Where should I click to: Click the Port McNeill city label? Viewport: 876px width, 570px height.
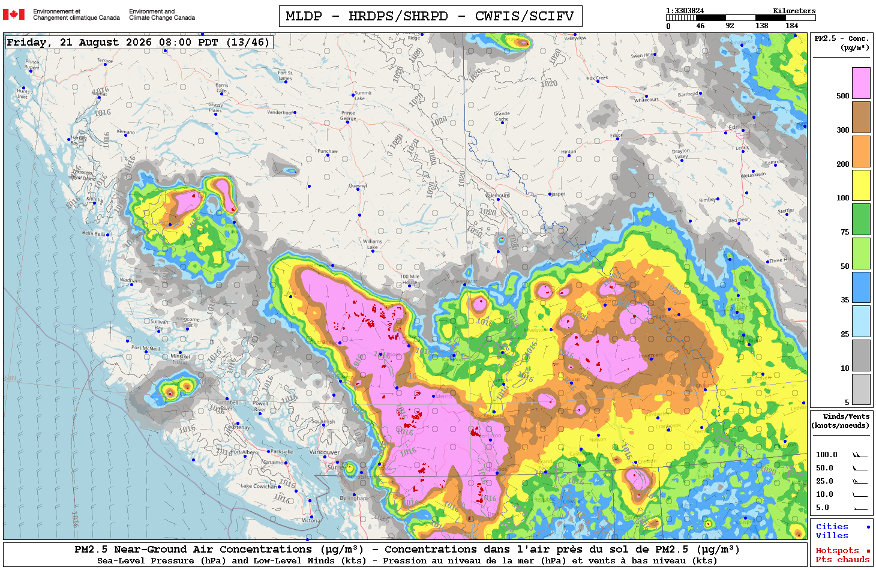click(x=146, y=348)
